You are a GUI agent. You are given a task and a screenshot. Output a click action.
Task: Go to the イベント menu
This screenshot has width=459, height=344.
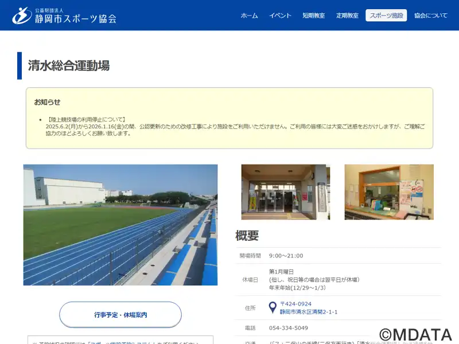tap(280, 15)
